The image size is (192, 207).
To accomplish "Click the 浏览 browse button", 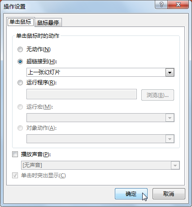I will tap(157, 95).
